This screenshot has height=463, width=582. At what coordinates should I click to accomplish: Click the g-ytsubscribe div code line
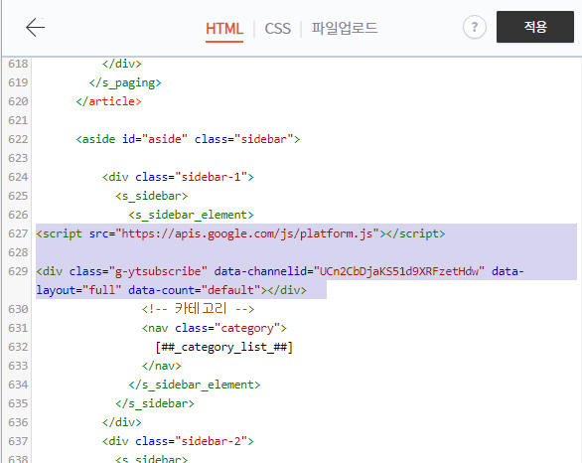pos(280,271)
